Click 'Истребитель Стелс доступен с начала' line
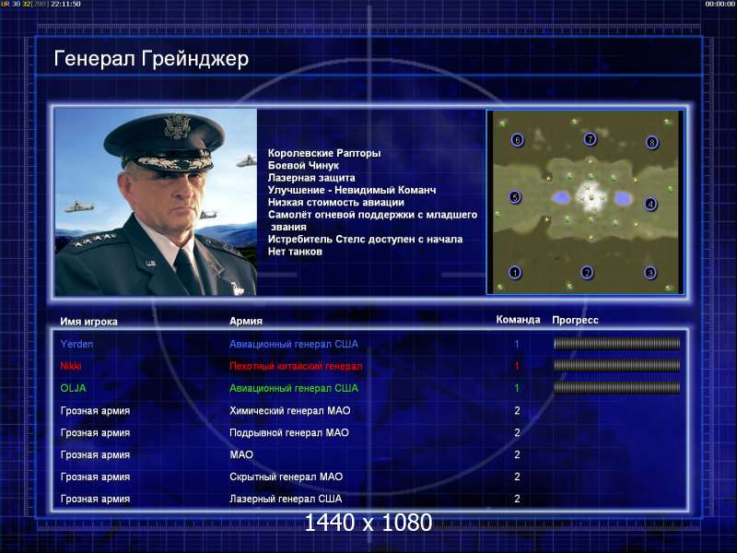This screenshot has width=737, height=553. 365,240
